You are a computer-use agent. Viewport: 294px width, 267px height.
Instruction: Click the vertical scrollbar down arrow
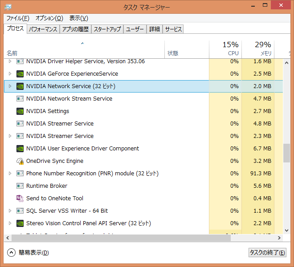[286, 231]
